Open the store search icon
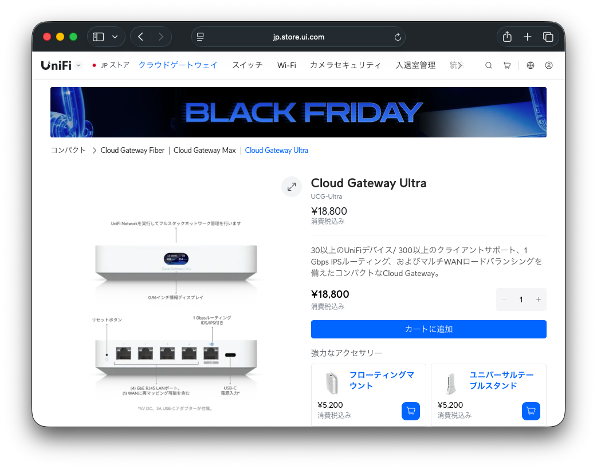Viewport: 597px width, 469px height. pyautogui.click(x=489, y=65)
